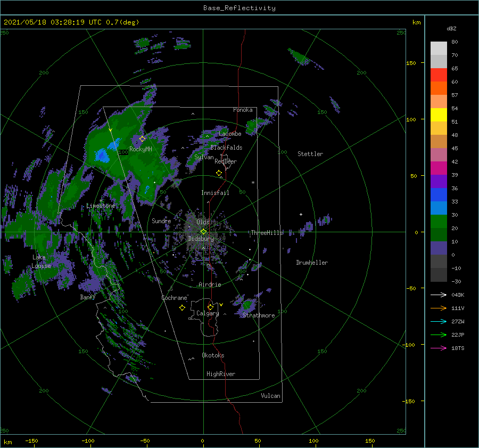The height and width of the screenshot is (448, 479).
Task: Click the Strathmore label
Action: (x=259, y=315)
